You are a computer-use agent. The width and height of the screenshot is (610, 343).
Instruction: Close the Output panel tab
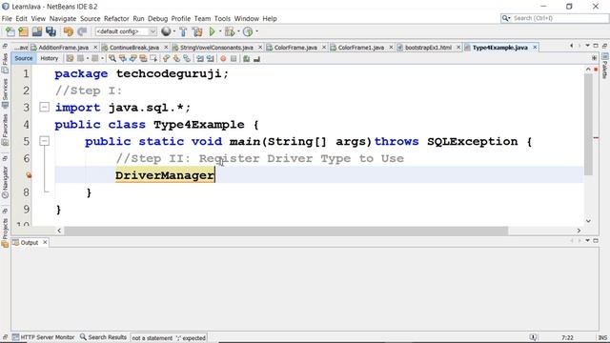(x=45, y=242)
